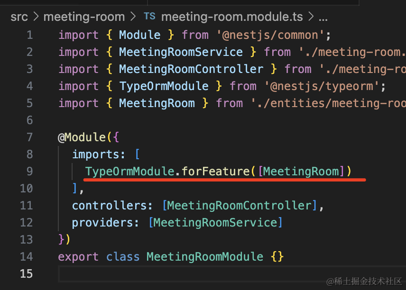Click the @Module decorator text
Screen dimensions: 406x290
[x=82, y=137]
